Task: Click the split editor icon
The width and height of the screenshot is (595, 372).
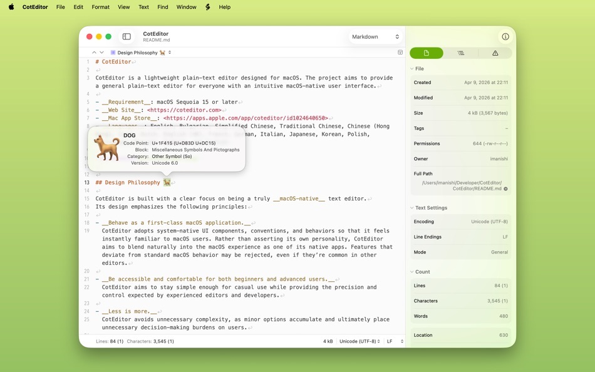Action: coord(400,53)
